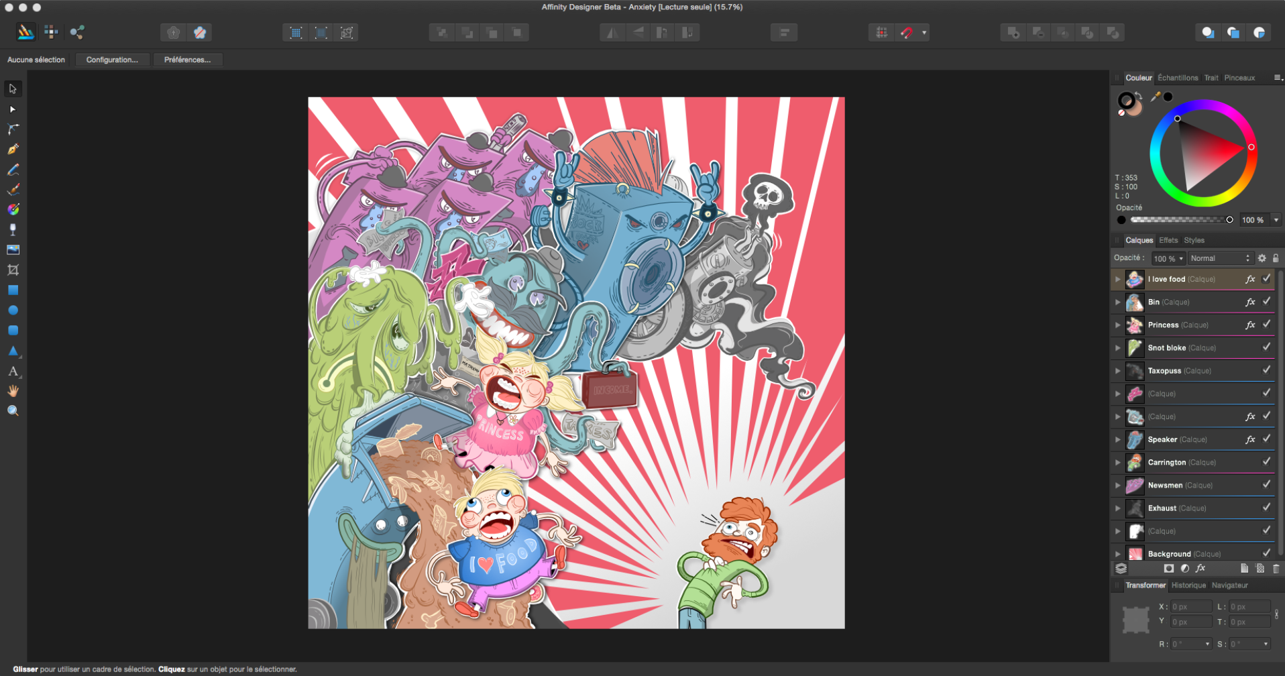Viewport: 1285px width, 676px height.
Task: Switch to the Échantillons tab
Action: click(1178, 78)
